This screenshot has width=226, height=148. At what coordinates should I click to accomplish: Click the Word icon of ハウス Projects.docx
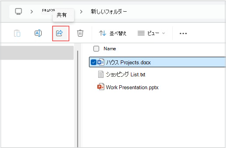coord(101,62)
